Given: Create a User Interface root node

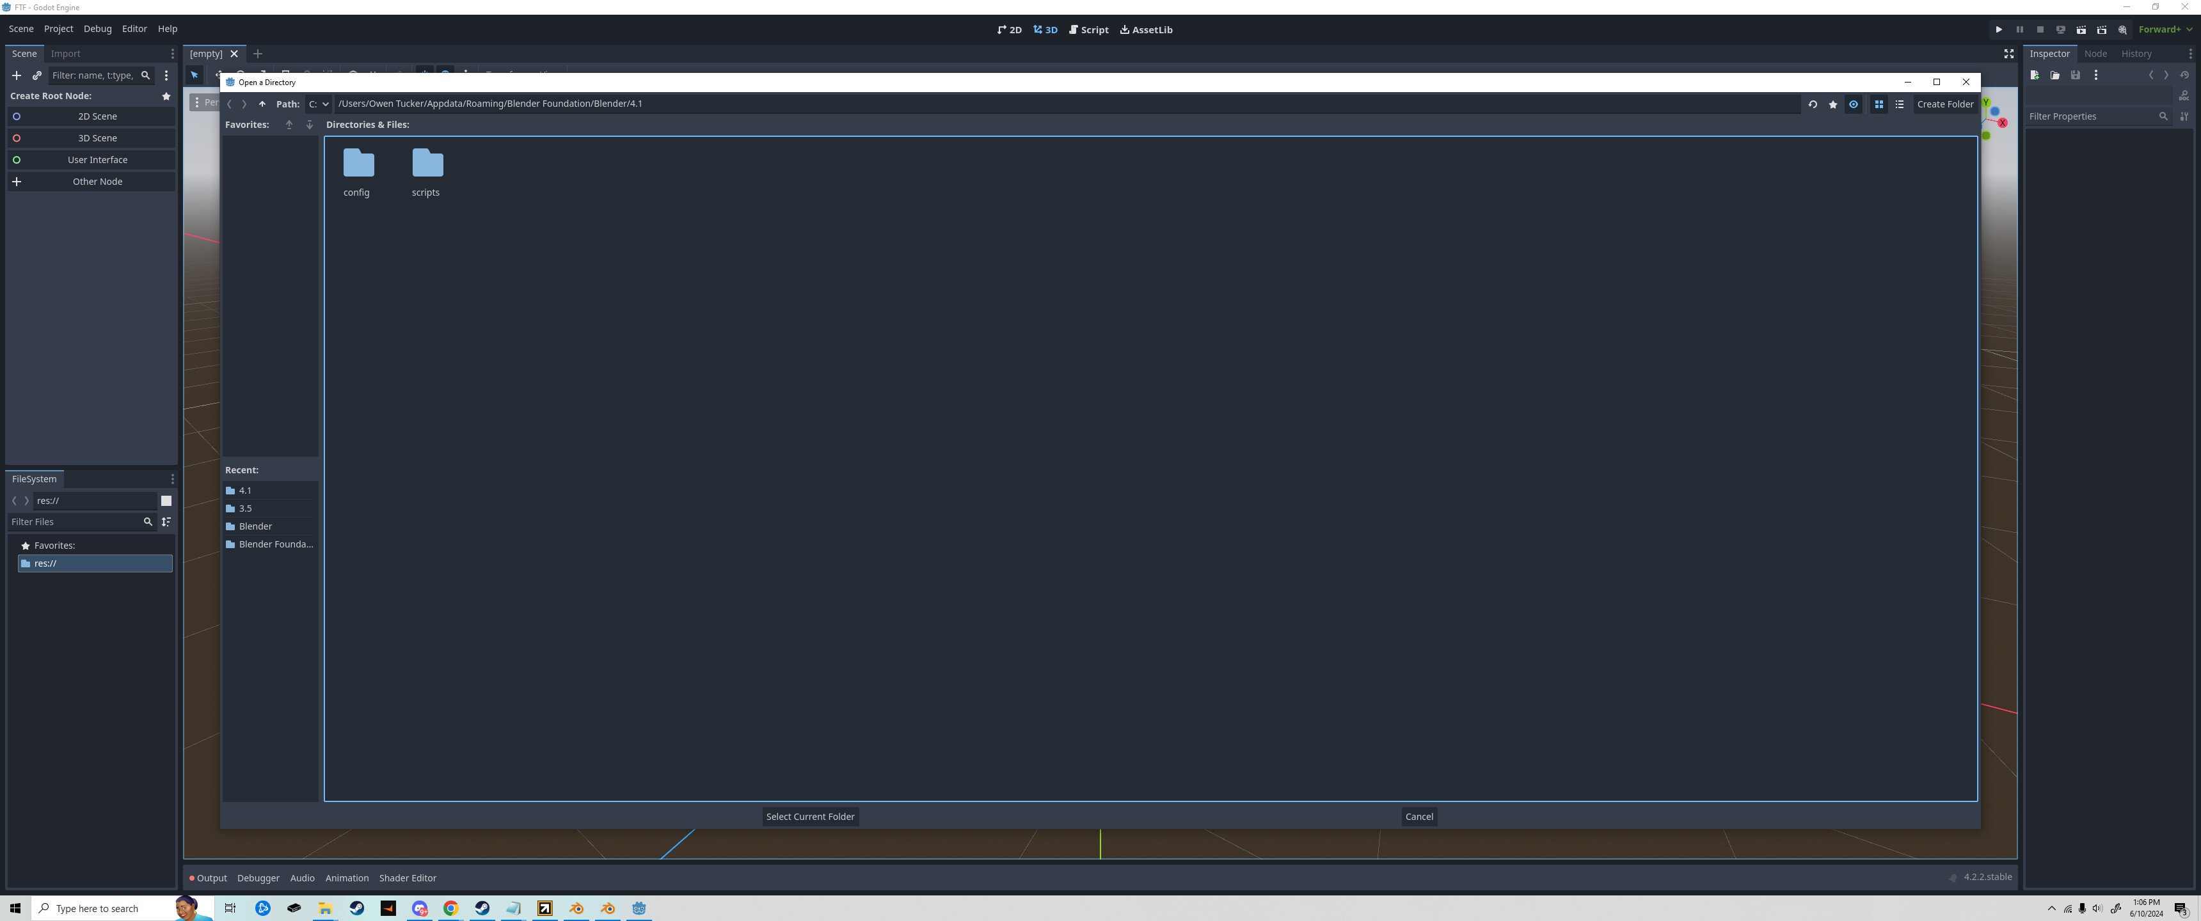Looking at the screenshot, I should tap(91, 160).
